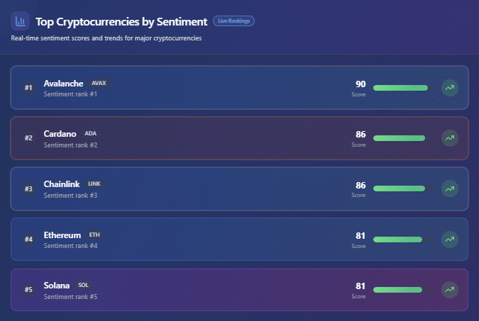Click the ETH ticker tag
479x321 pixels.
pyautogui.click(x=94, y=235)
